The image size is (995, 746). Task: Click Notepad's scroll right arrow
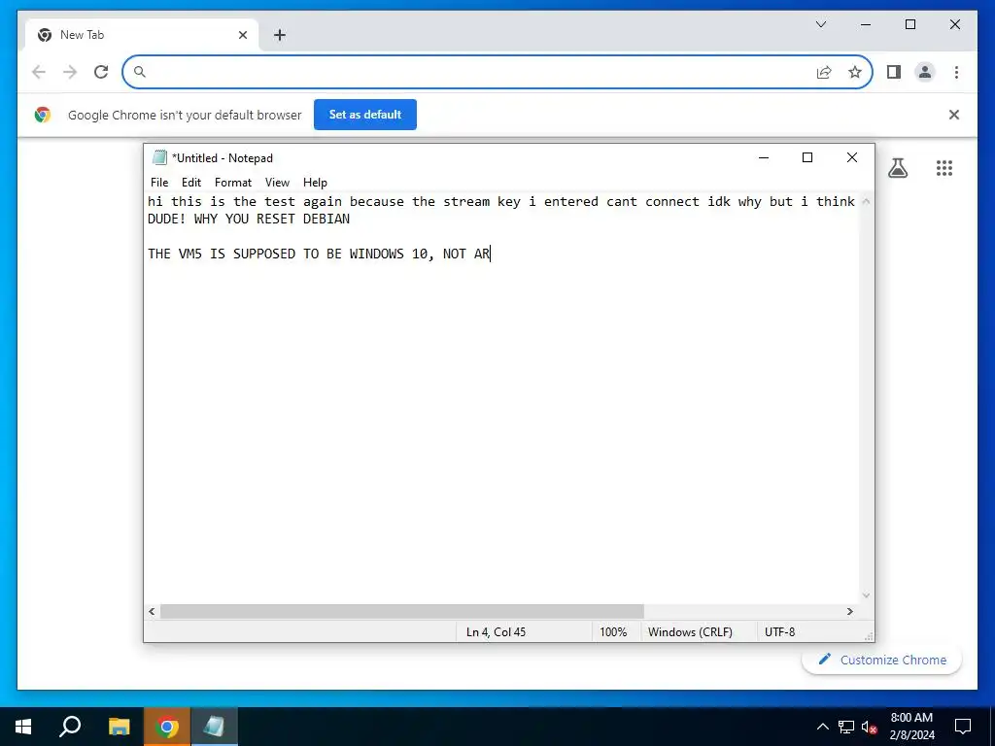click(849, 612)
